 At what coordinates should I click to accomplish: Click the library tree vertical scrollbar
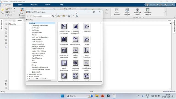pos(56,32)
